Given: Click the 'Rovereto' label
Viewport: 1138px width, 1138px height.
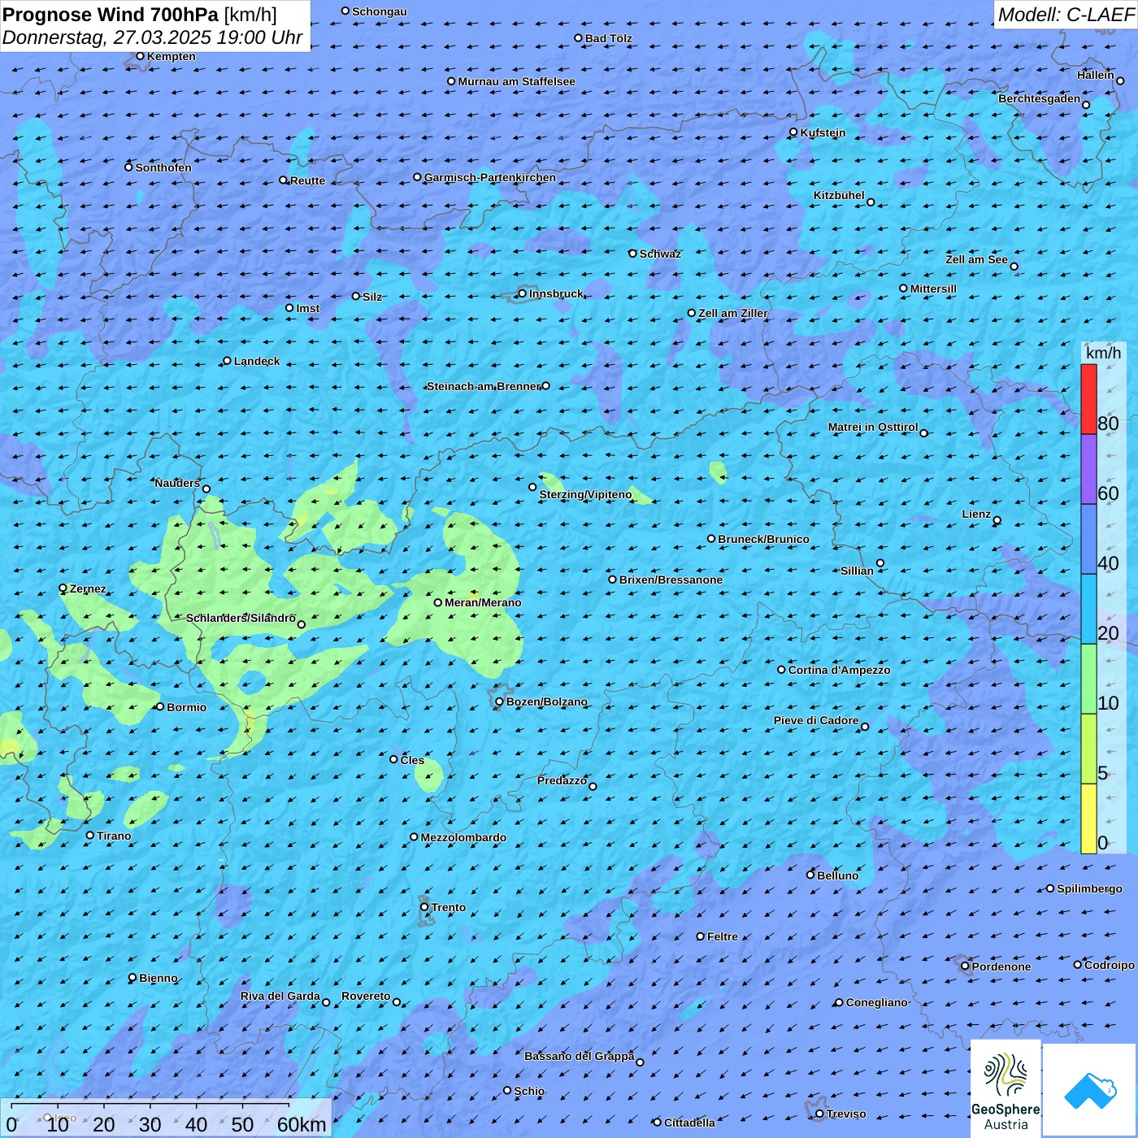Looking at the screenshot, I should [366, 996].
